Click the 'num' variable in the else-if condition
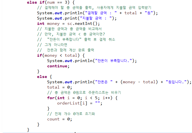This screenshot has width=192, height=133. (x=51, y=3)
